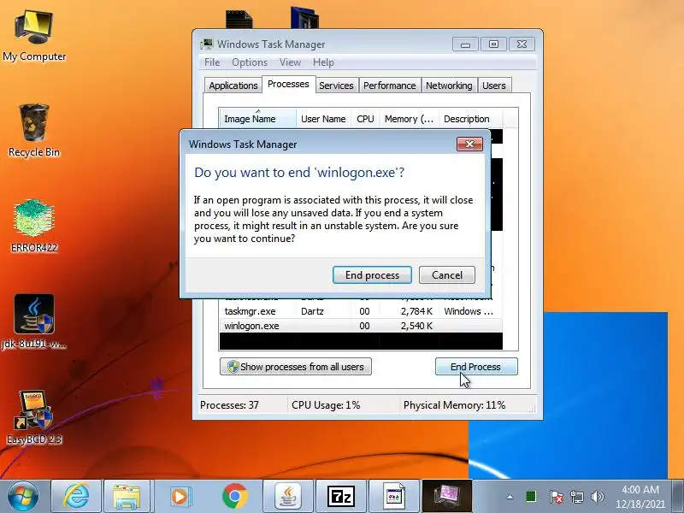Open Windows Media Player from the taskbar
Screen dimensions: 684x513
pyautogui.click(x=180, y=496)
